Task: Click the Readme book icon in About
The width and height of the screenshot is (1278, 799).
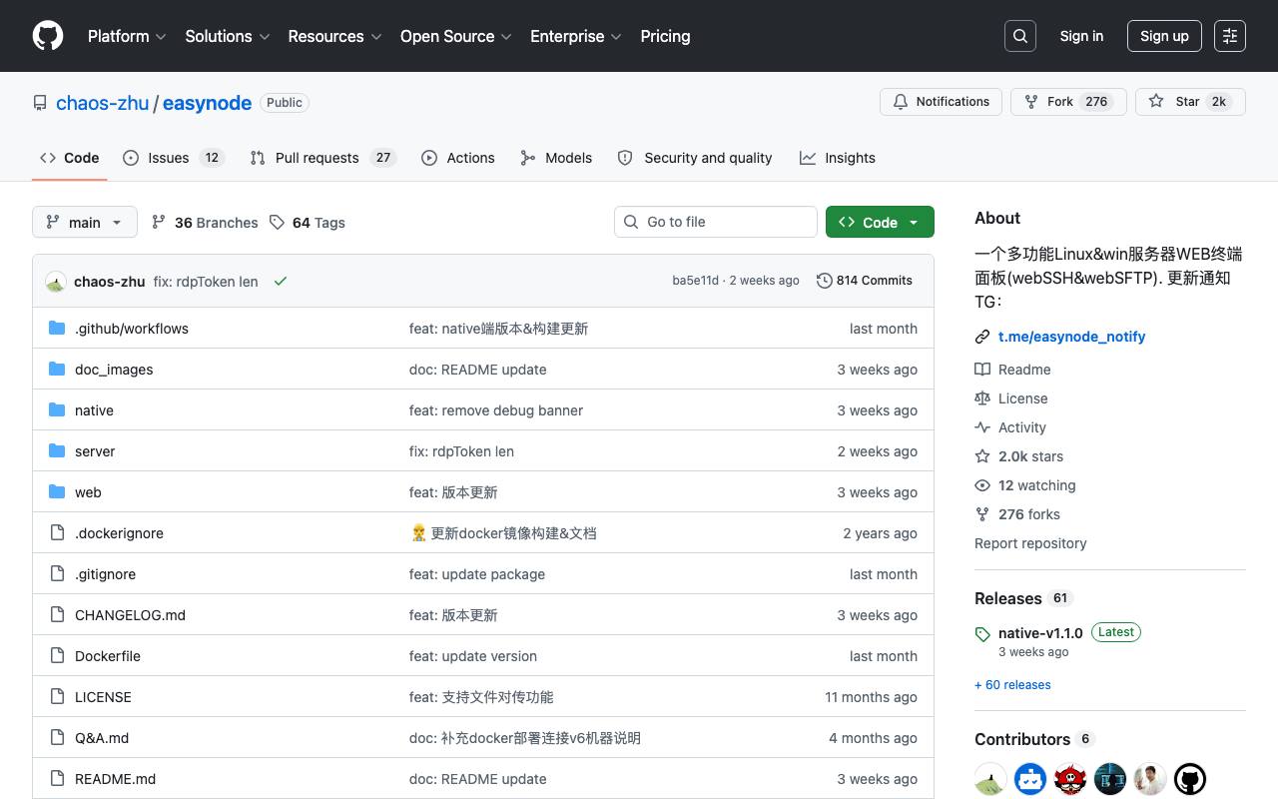Action: [x=982, y=369]
